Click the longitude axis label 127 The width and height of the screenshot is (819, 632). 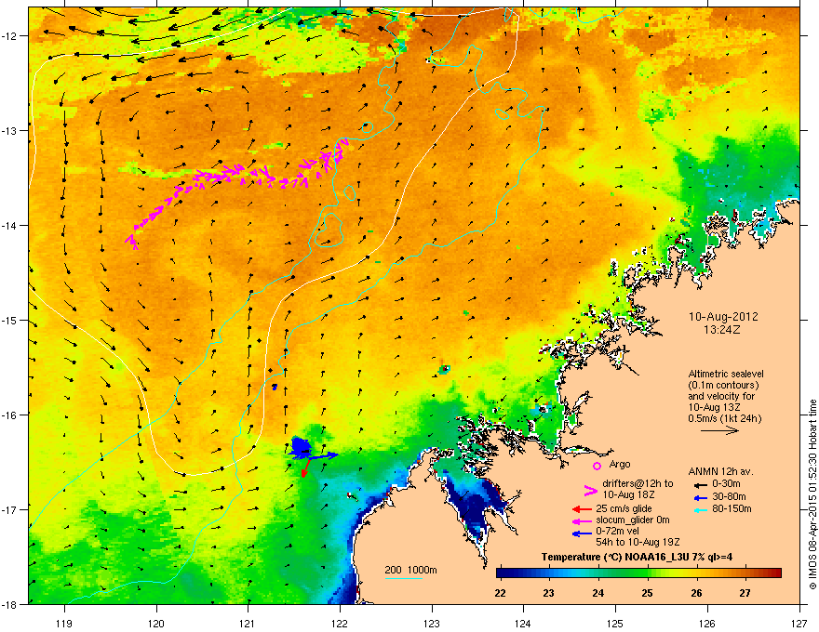(x=799, y=623)
